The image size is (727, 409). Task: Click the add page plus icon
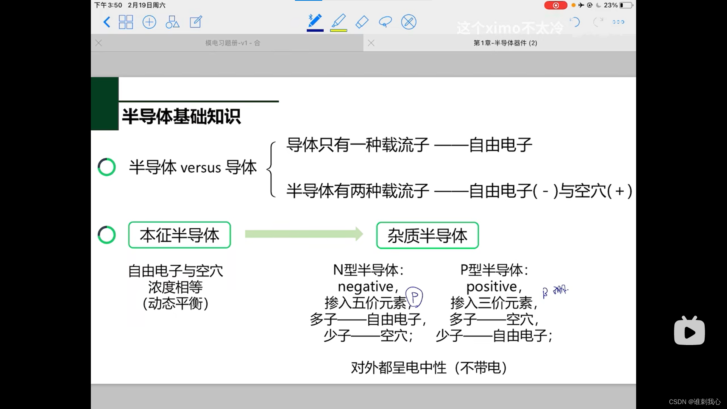(x=149, y=22)
